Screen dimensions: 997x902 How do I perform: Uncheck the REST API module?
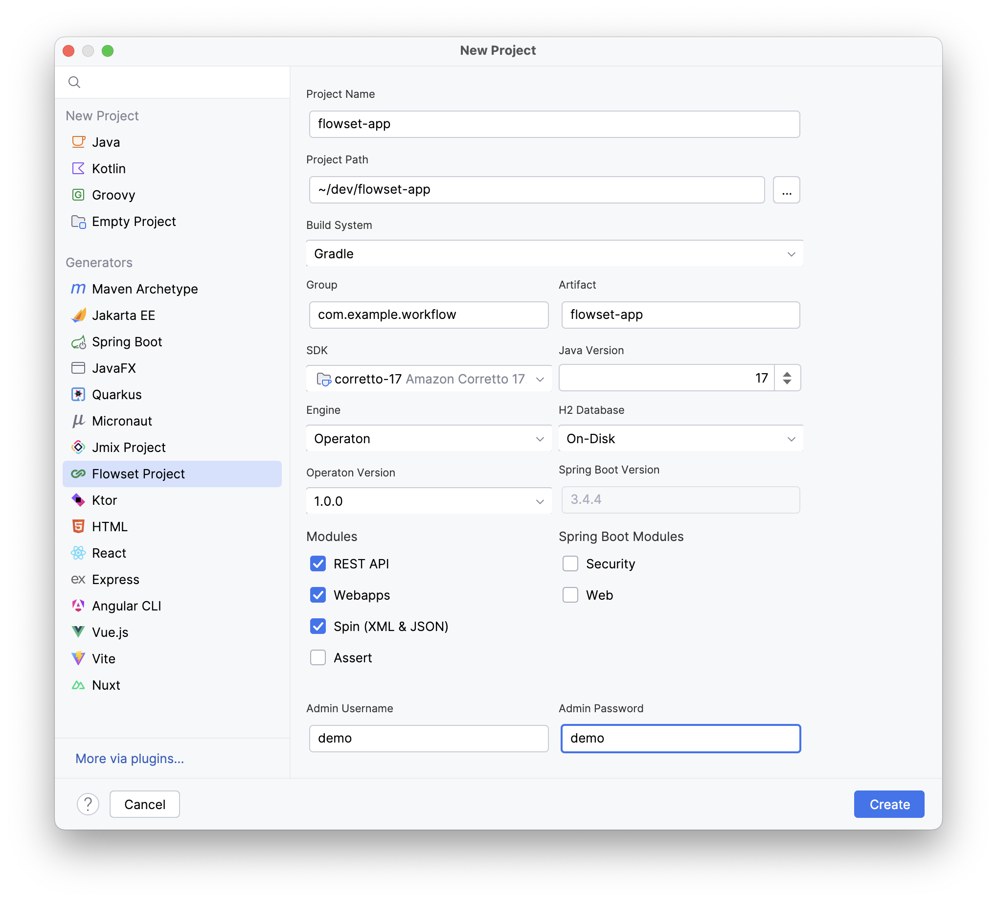318,563
